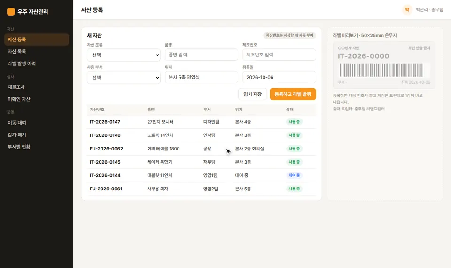Click 등록하고 라벨 발행 button

(x=293, y=94)
